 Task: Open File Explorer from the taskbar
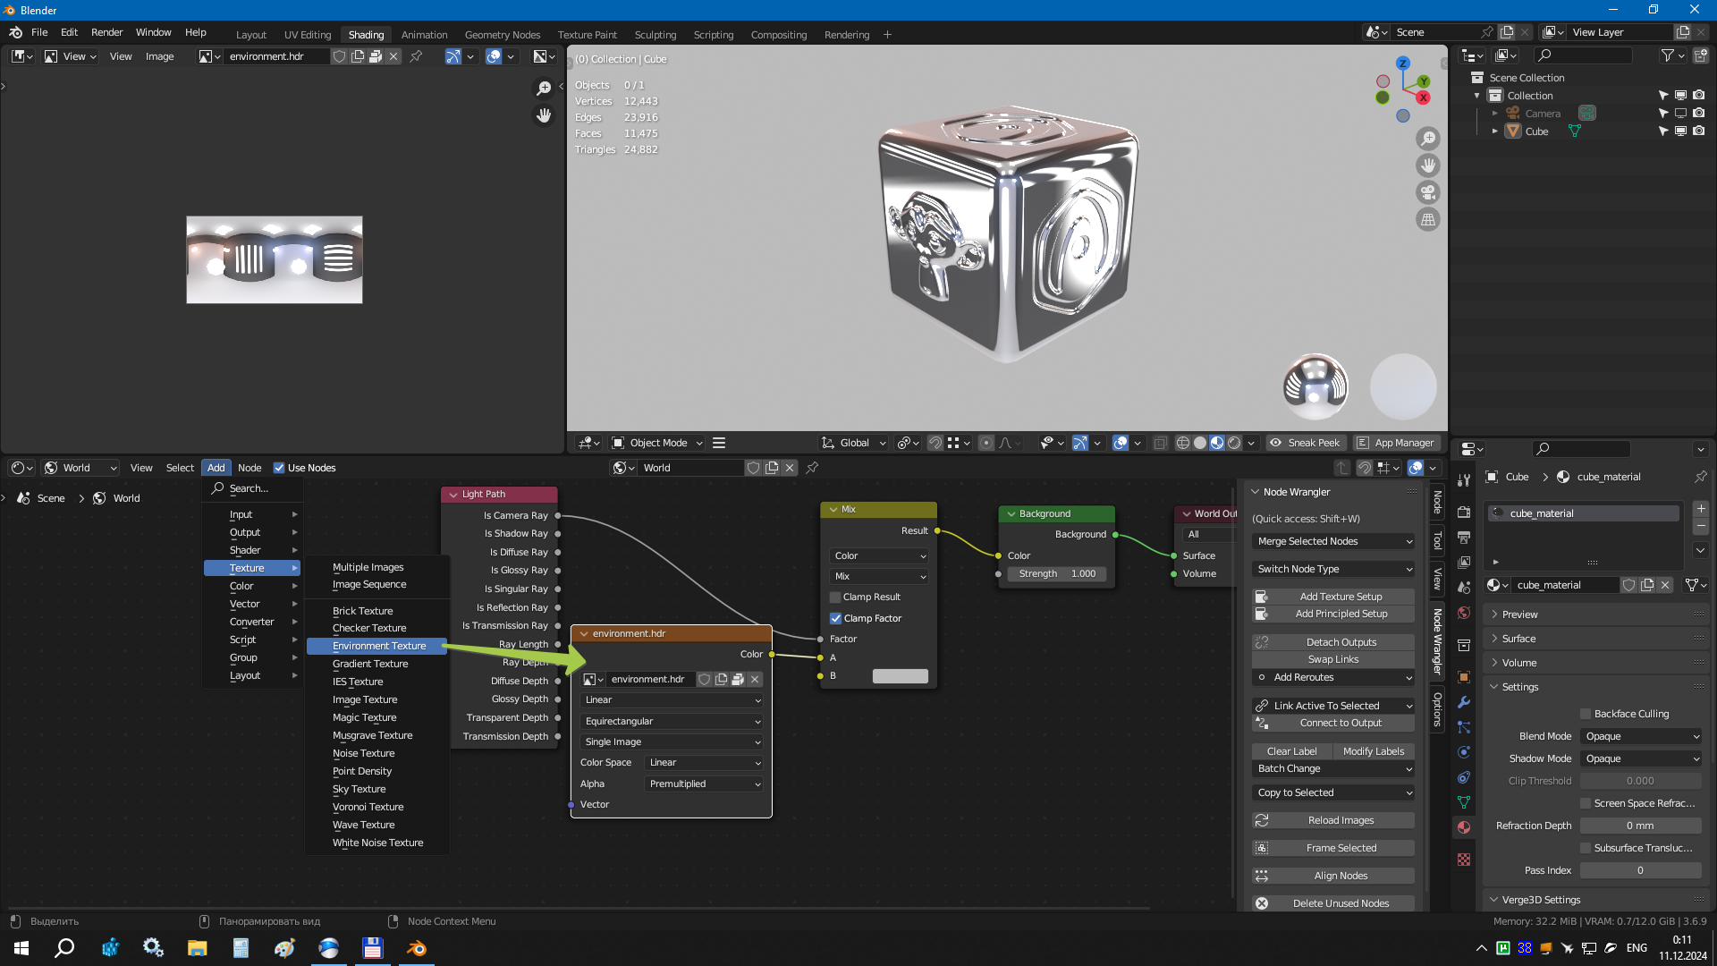click(x=197, y=948)
